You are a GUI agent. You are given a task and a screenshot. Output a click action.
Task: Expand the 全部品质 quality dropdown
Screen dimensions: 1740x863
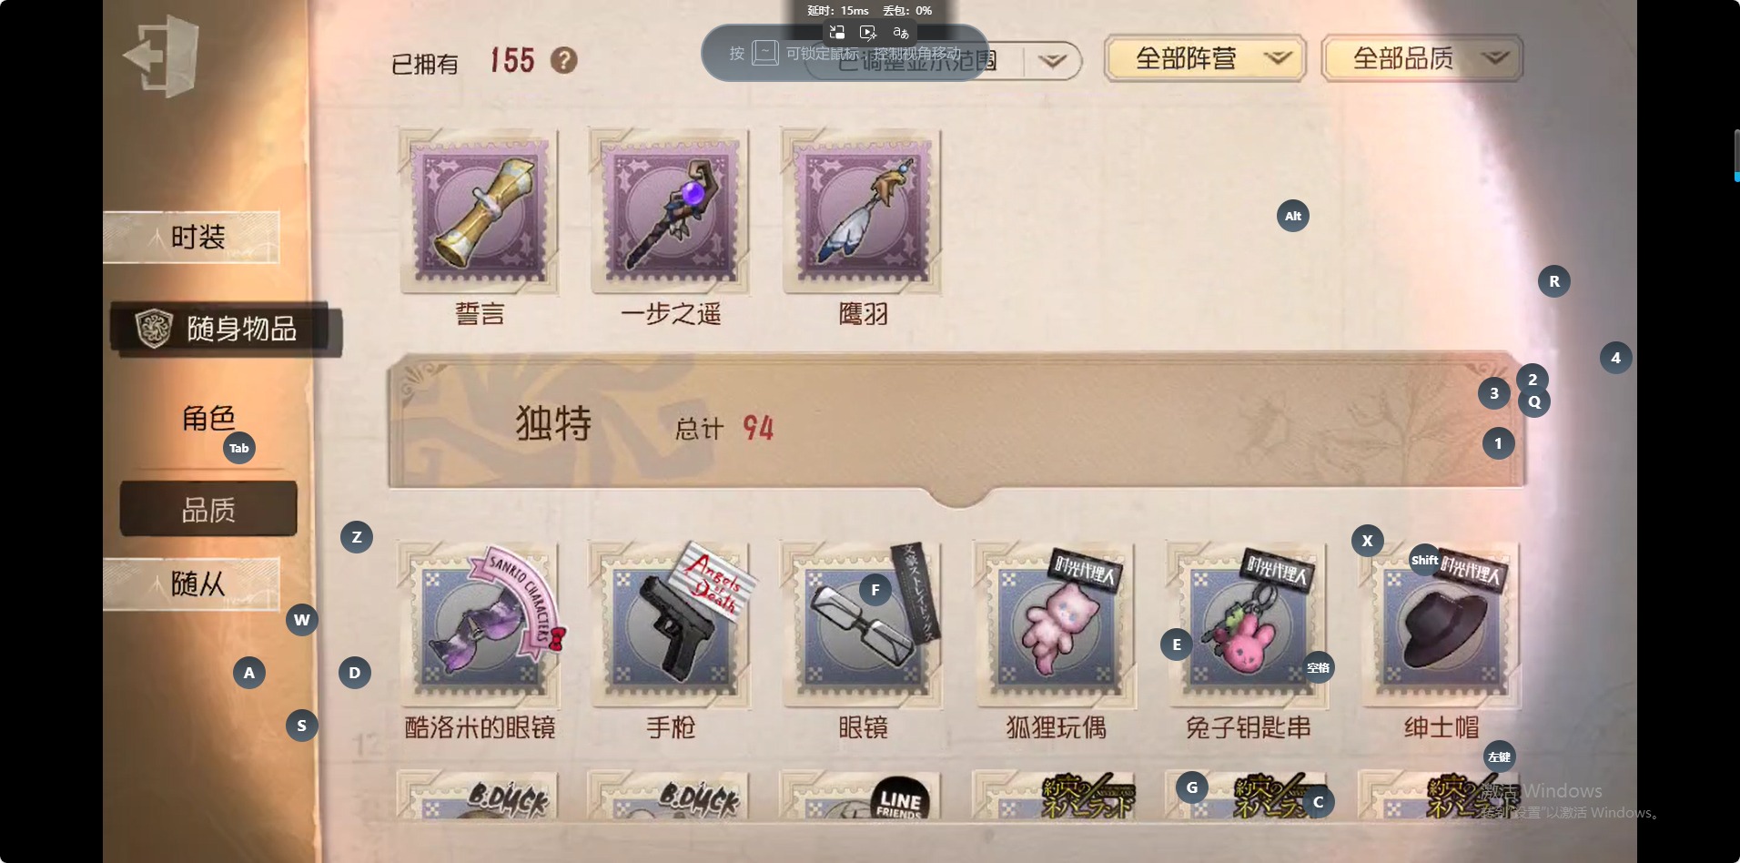(1421, 59)
